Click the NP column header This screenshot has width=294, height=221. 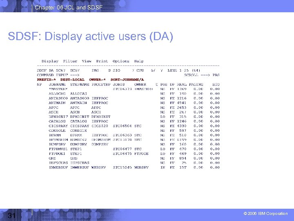pos(39,84)
